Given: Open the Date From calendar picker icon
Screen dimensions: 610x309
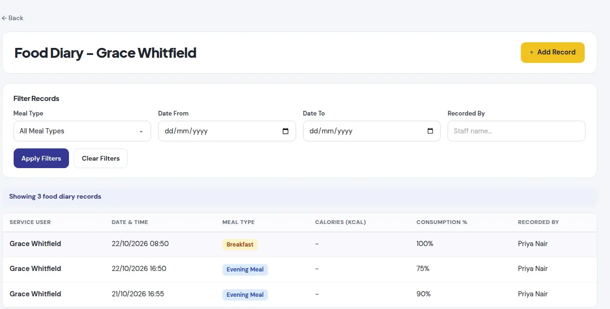Looking at the screenshot, I should click(285, 131).
